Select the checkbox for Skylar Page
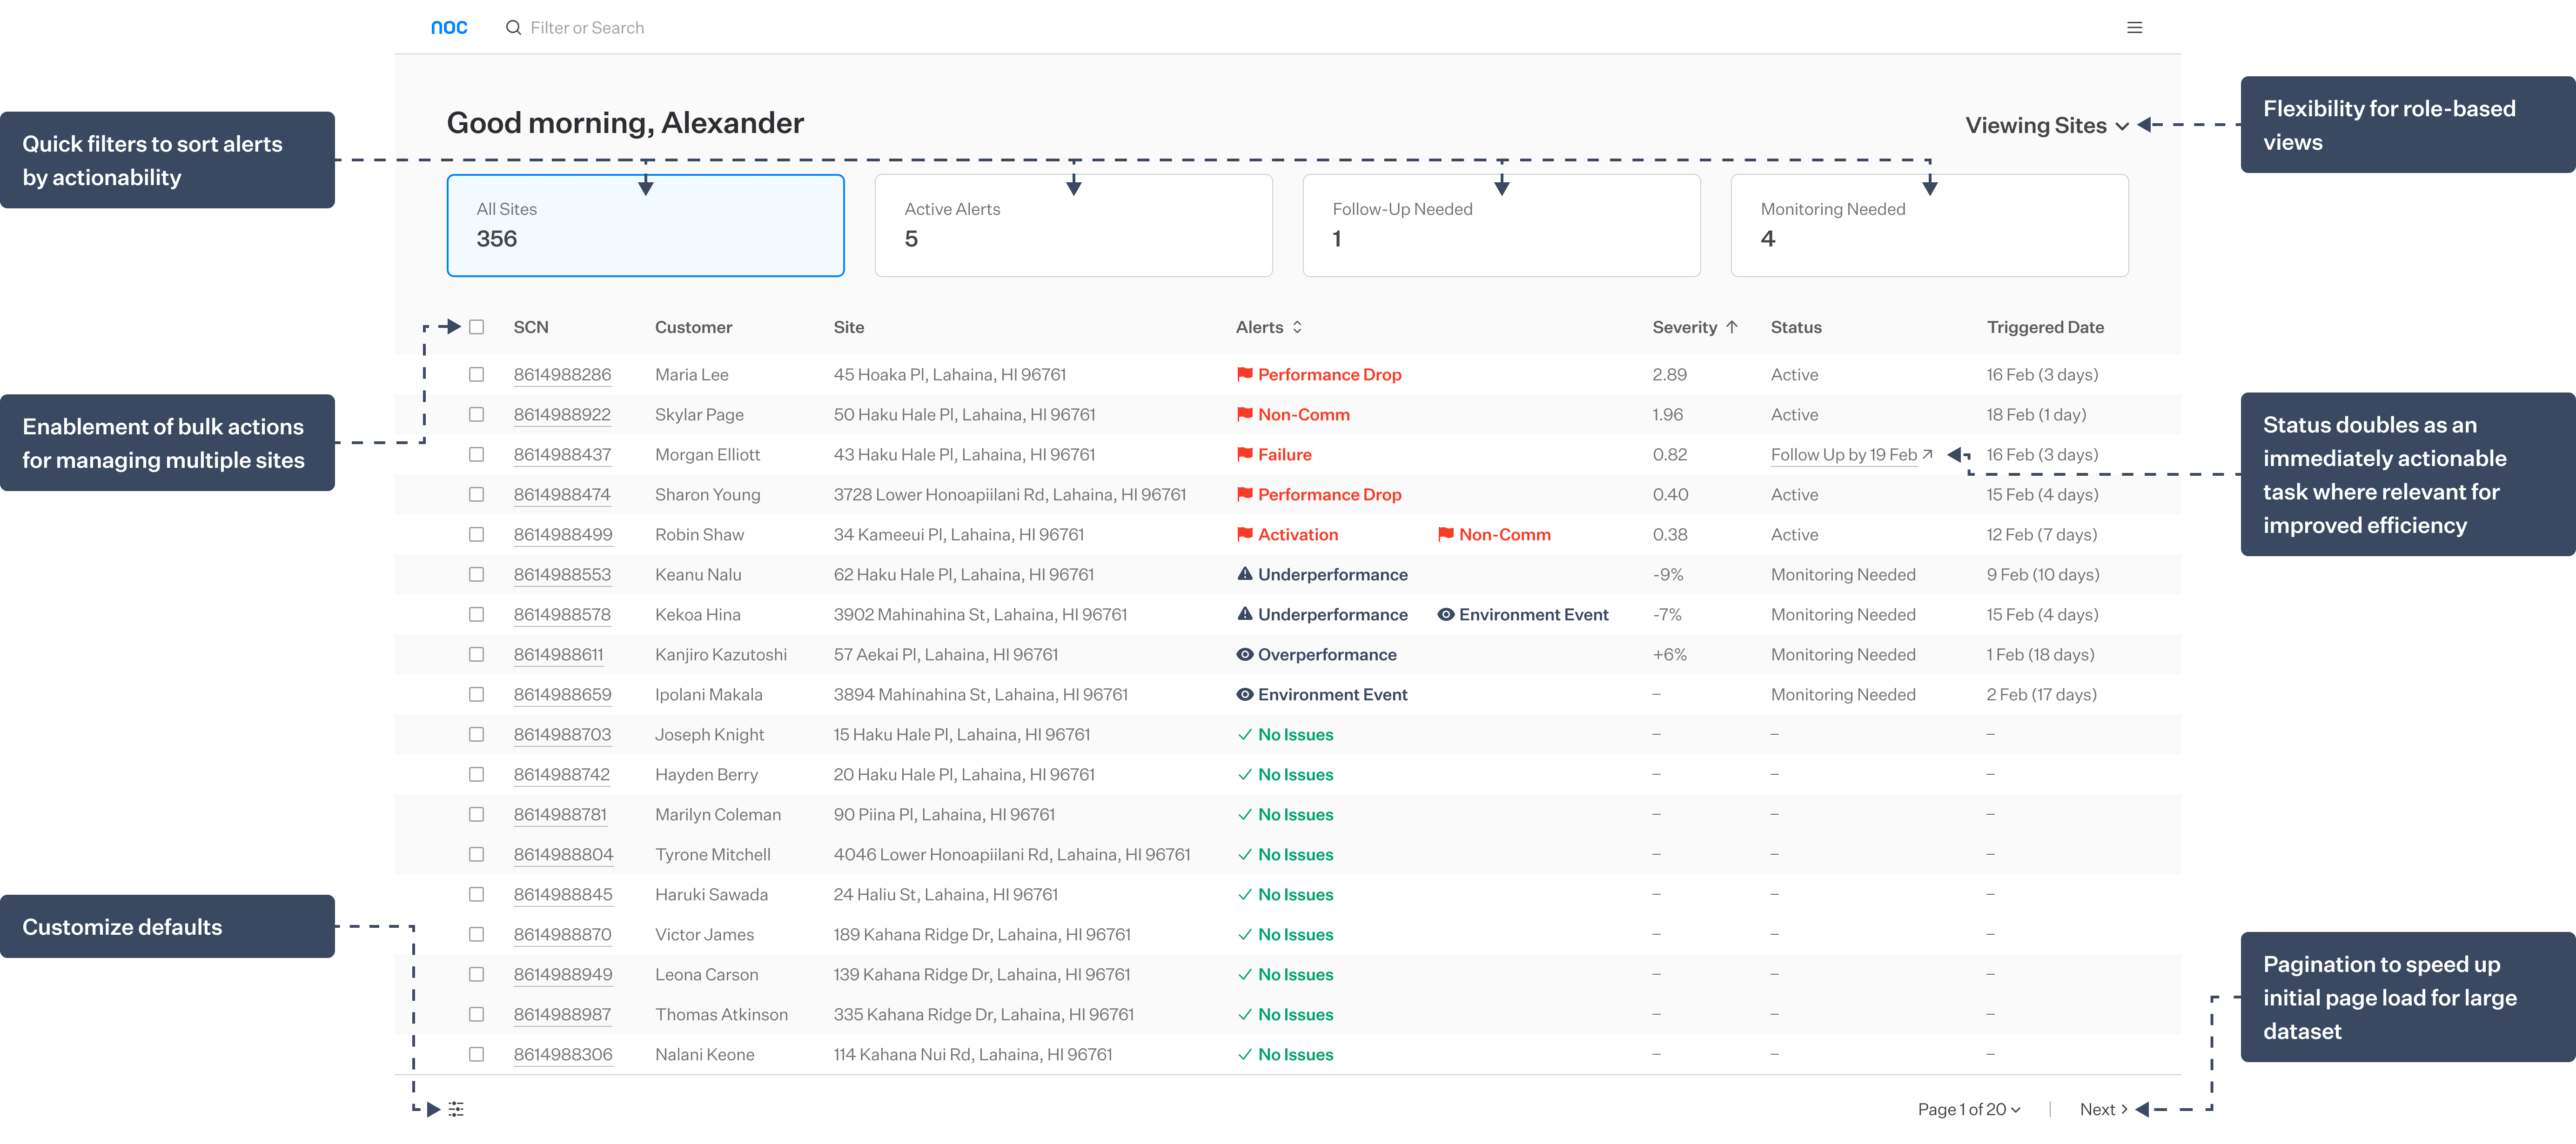The image size is (2576, 1144). (477, 415)
